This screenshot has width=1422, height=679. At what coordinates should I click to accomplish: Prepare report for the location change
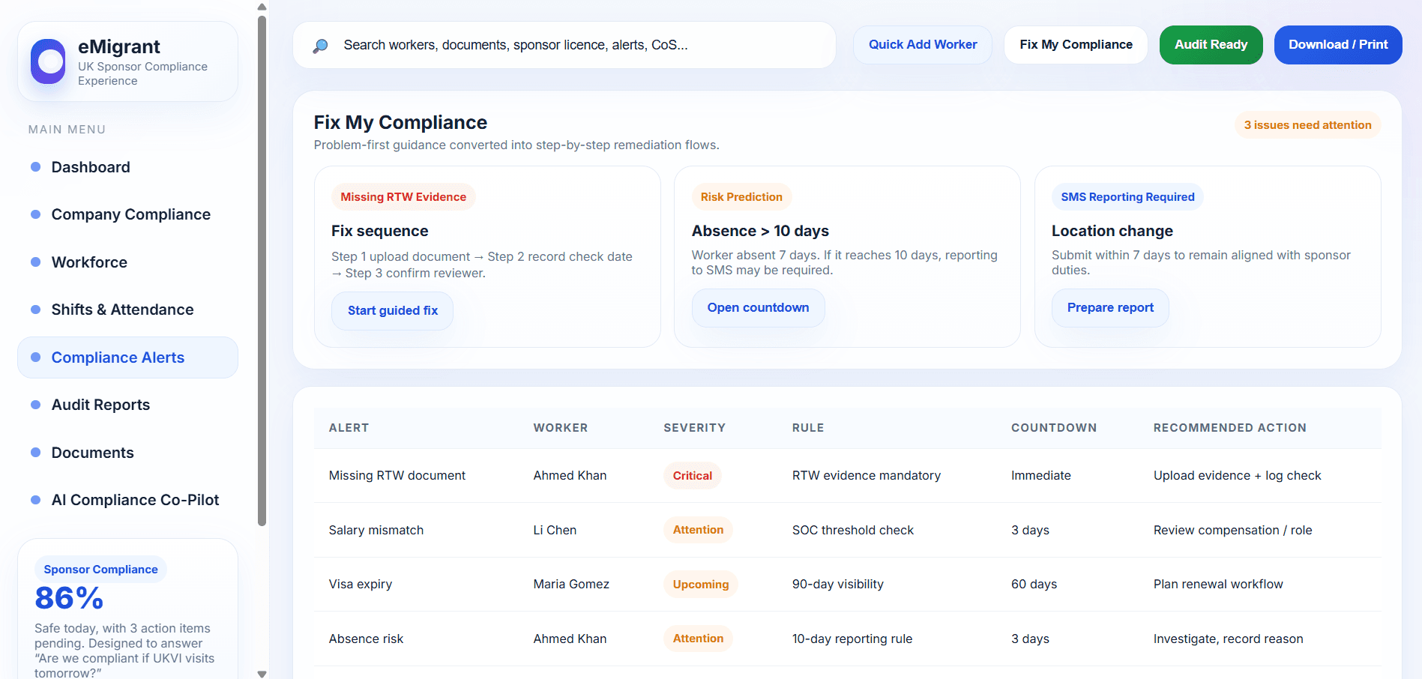[1110, 307]
